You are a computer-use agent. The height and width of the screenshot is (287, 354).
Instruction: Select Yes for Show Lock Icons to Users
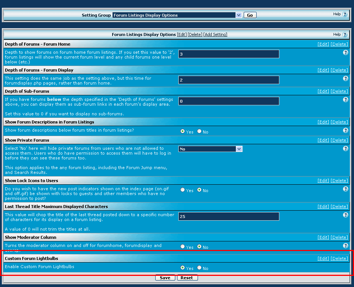pyautogui.click(x=182, y=190)
